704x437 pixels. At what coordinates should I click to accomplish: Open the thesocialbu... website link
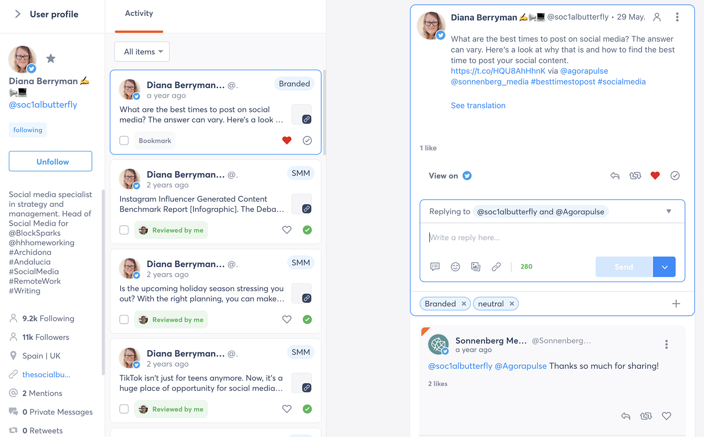coord(46,375)
